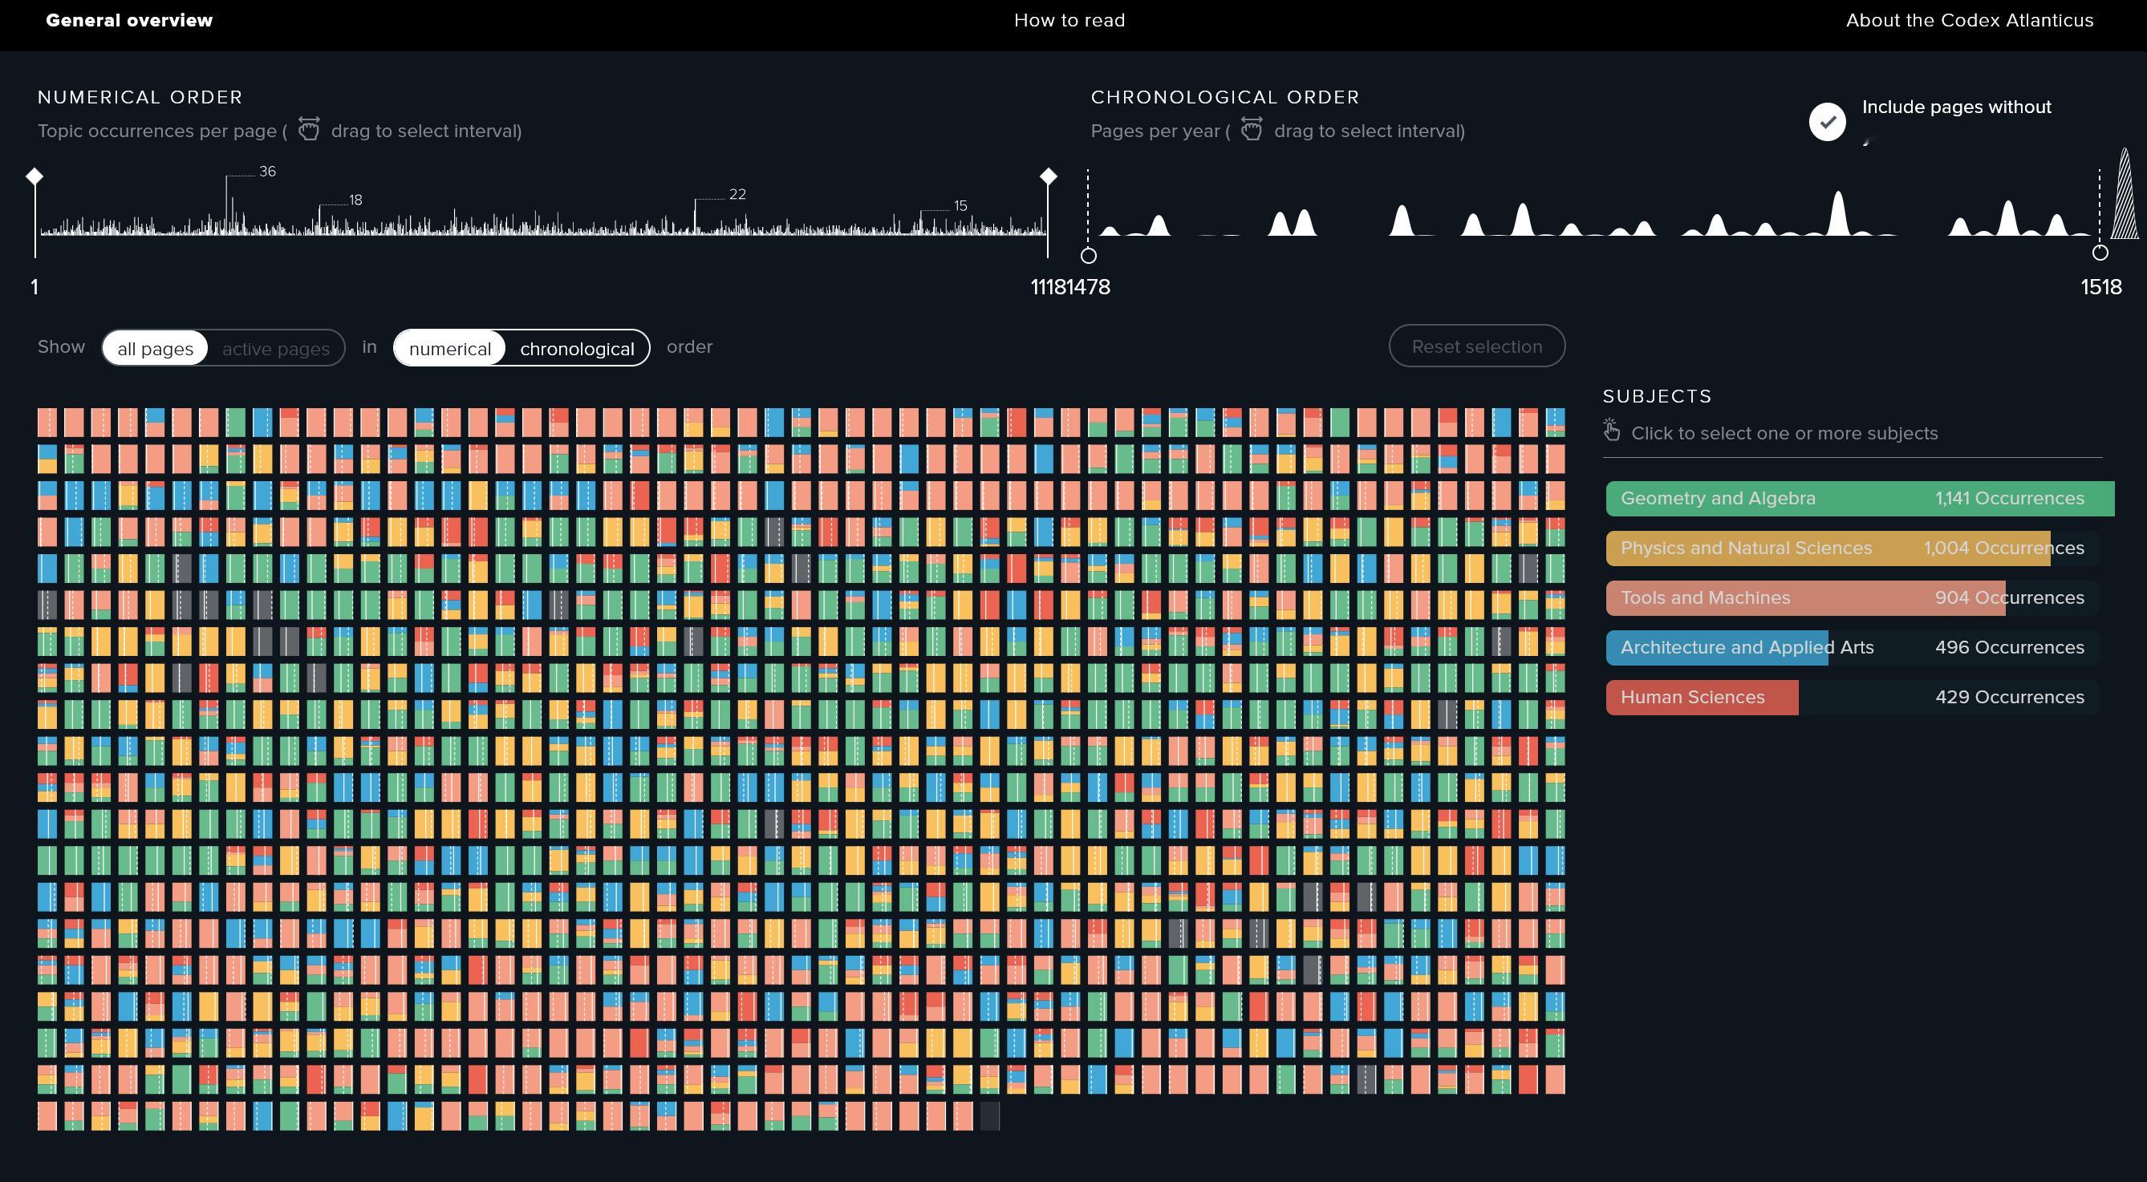Select the Geometry and Algebra subject
The image size is (2147, 1182).
tap(1860, 498)
